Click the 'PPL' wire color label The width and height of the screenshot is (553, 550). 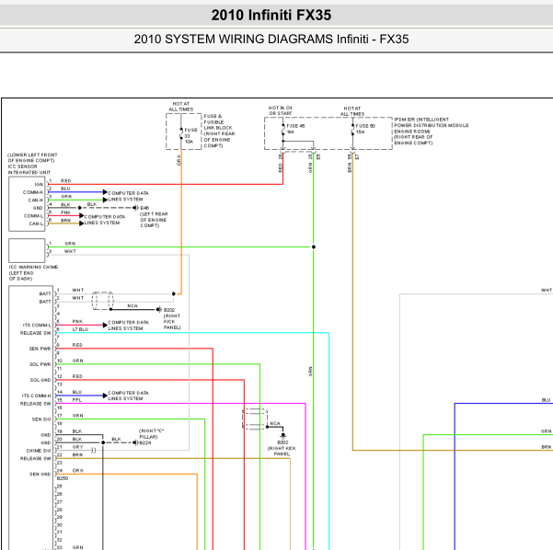point(77,400)
